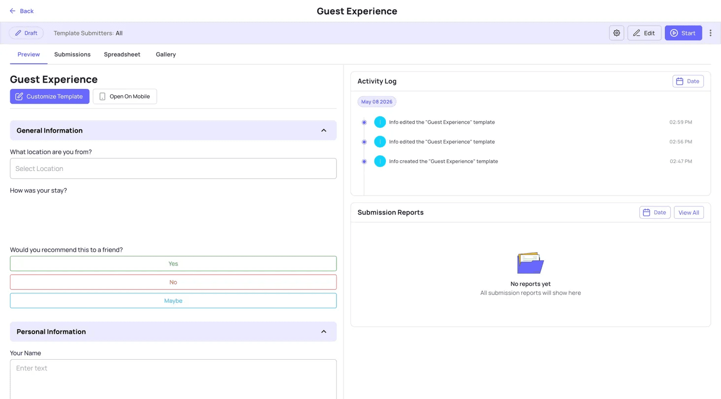721x399 pixels.
Task: Open the three-dot more options menu
Action: 710,33
